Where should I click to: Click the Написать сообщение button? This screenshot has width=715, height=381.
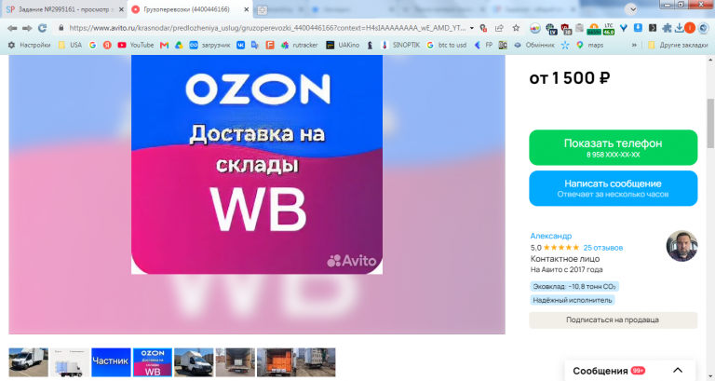tap(613, 188)
